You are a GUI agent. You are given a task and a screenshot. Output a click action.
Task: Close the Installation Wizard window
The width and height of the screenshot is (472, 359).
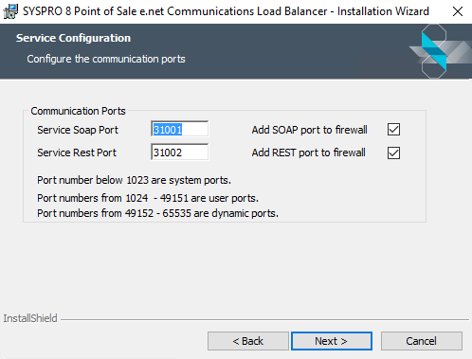(x=458, y=11)
